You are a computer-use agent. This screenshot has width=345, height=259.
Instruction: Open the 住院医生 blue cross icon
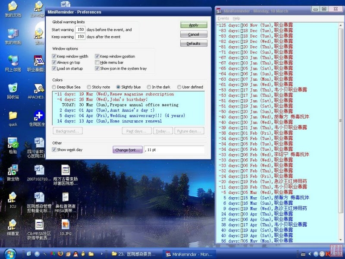(39, 116)
